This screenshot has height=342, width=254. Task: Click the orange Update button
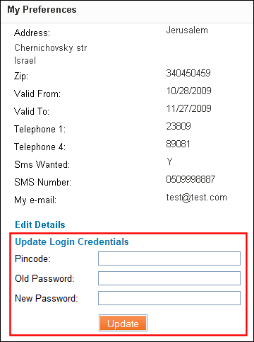click(x=123, y=323)
